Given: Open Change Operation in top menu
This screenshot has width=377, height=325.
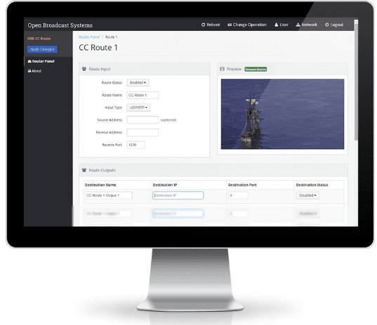Looking at the screenshot, I should (247, 25).
